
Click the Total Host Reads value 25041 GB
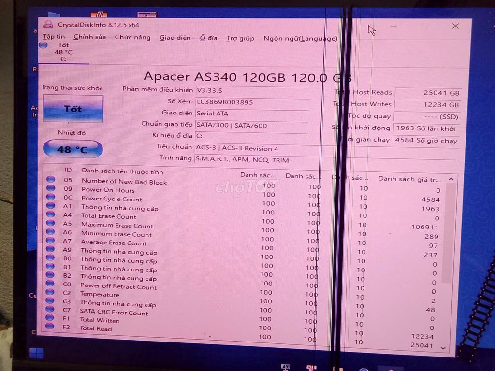tap(428, 93)
